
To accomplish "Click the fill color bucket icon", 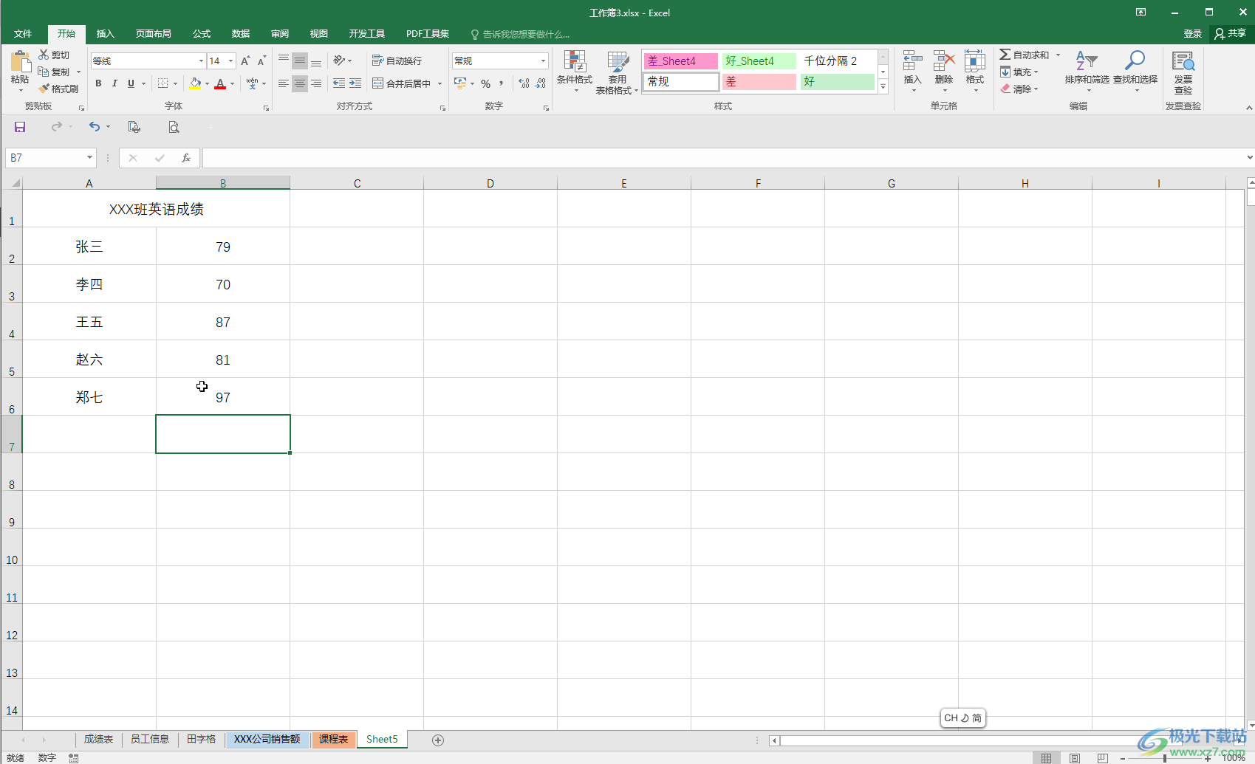I will (x=195, y=83).
